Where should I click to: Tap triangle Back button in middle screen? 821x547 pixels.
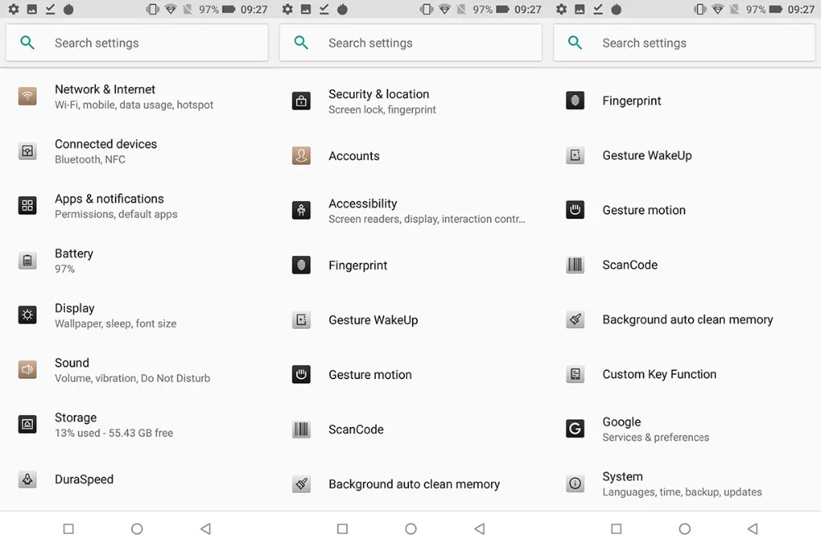(x=479, y=529)
